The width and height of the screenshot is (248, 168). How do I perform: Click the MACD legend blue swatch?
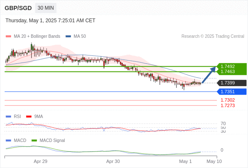tap(8, 141)
